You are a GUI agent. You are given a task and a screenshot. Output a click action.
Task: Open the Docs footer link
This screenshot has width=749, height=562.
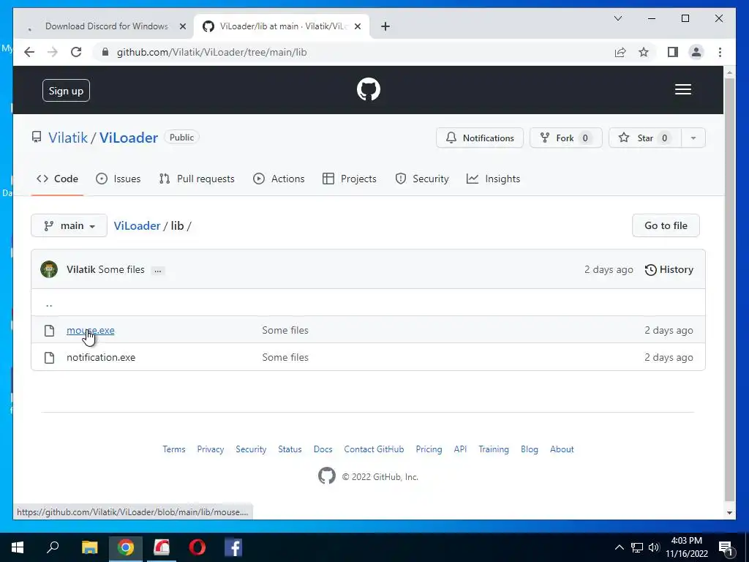point(323,449)
